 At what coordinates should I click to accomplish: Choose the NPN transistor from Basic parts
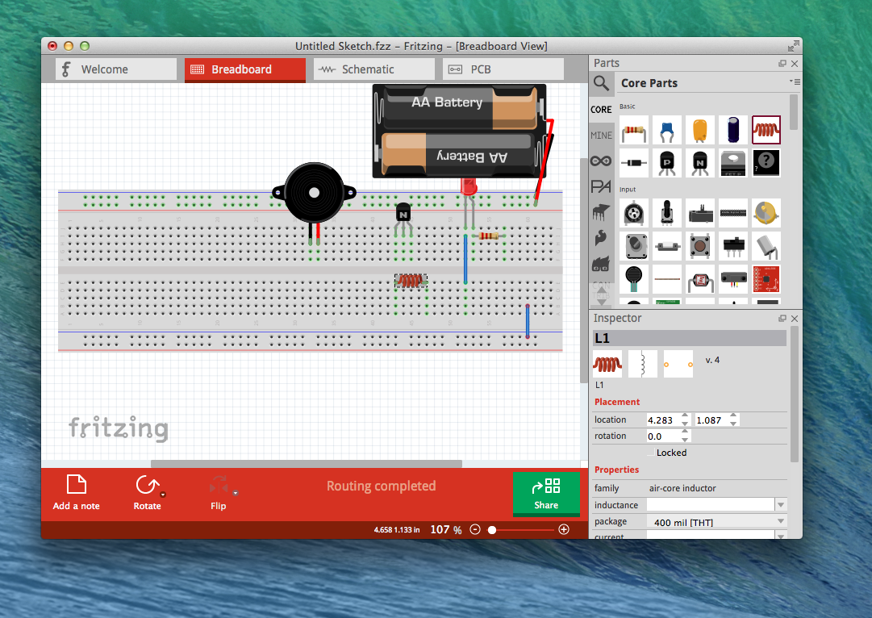(699, 162)
